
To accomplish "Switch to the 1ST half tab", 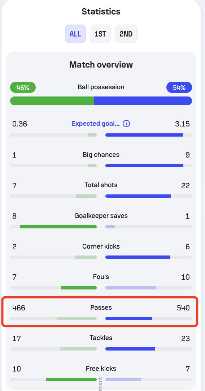I will point(100,34).
